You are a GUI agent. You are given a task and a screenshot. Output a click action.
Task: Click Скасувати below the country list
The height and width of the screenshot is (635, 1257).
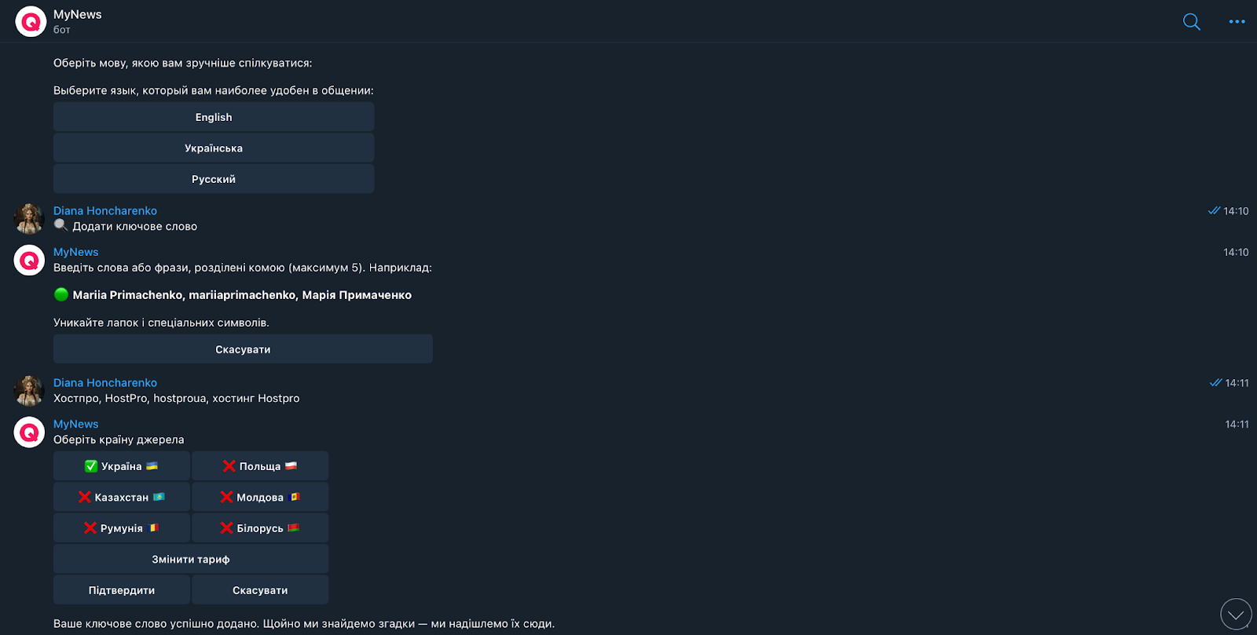(x=260, y=590)
